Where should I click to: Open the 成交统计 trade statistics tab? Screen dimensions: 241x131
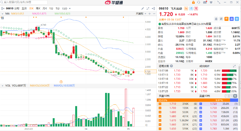tap(204, 66)
